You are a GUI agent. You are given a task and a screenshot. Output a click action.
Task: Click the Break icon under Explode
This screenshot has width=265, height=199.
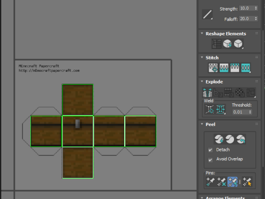(207, 92)
